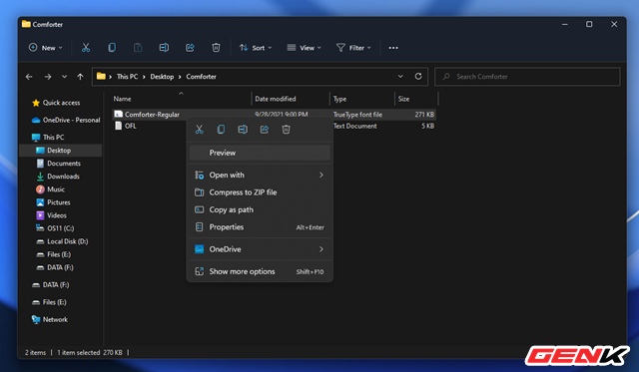
Task: Expand the OneDrive submenu arrow
Action: 321,249
